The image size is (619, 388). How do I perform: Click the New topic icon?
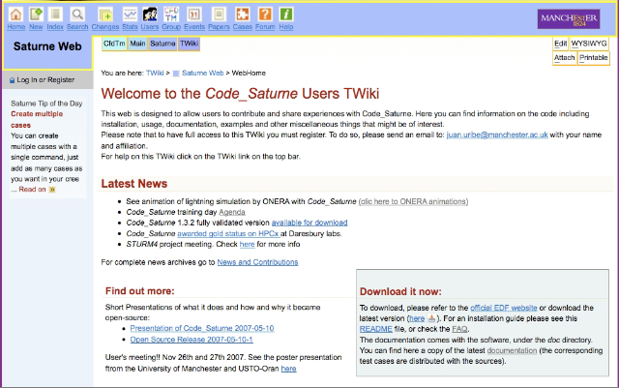coord(36,15)
